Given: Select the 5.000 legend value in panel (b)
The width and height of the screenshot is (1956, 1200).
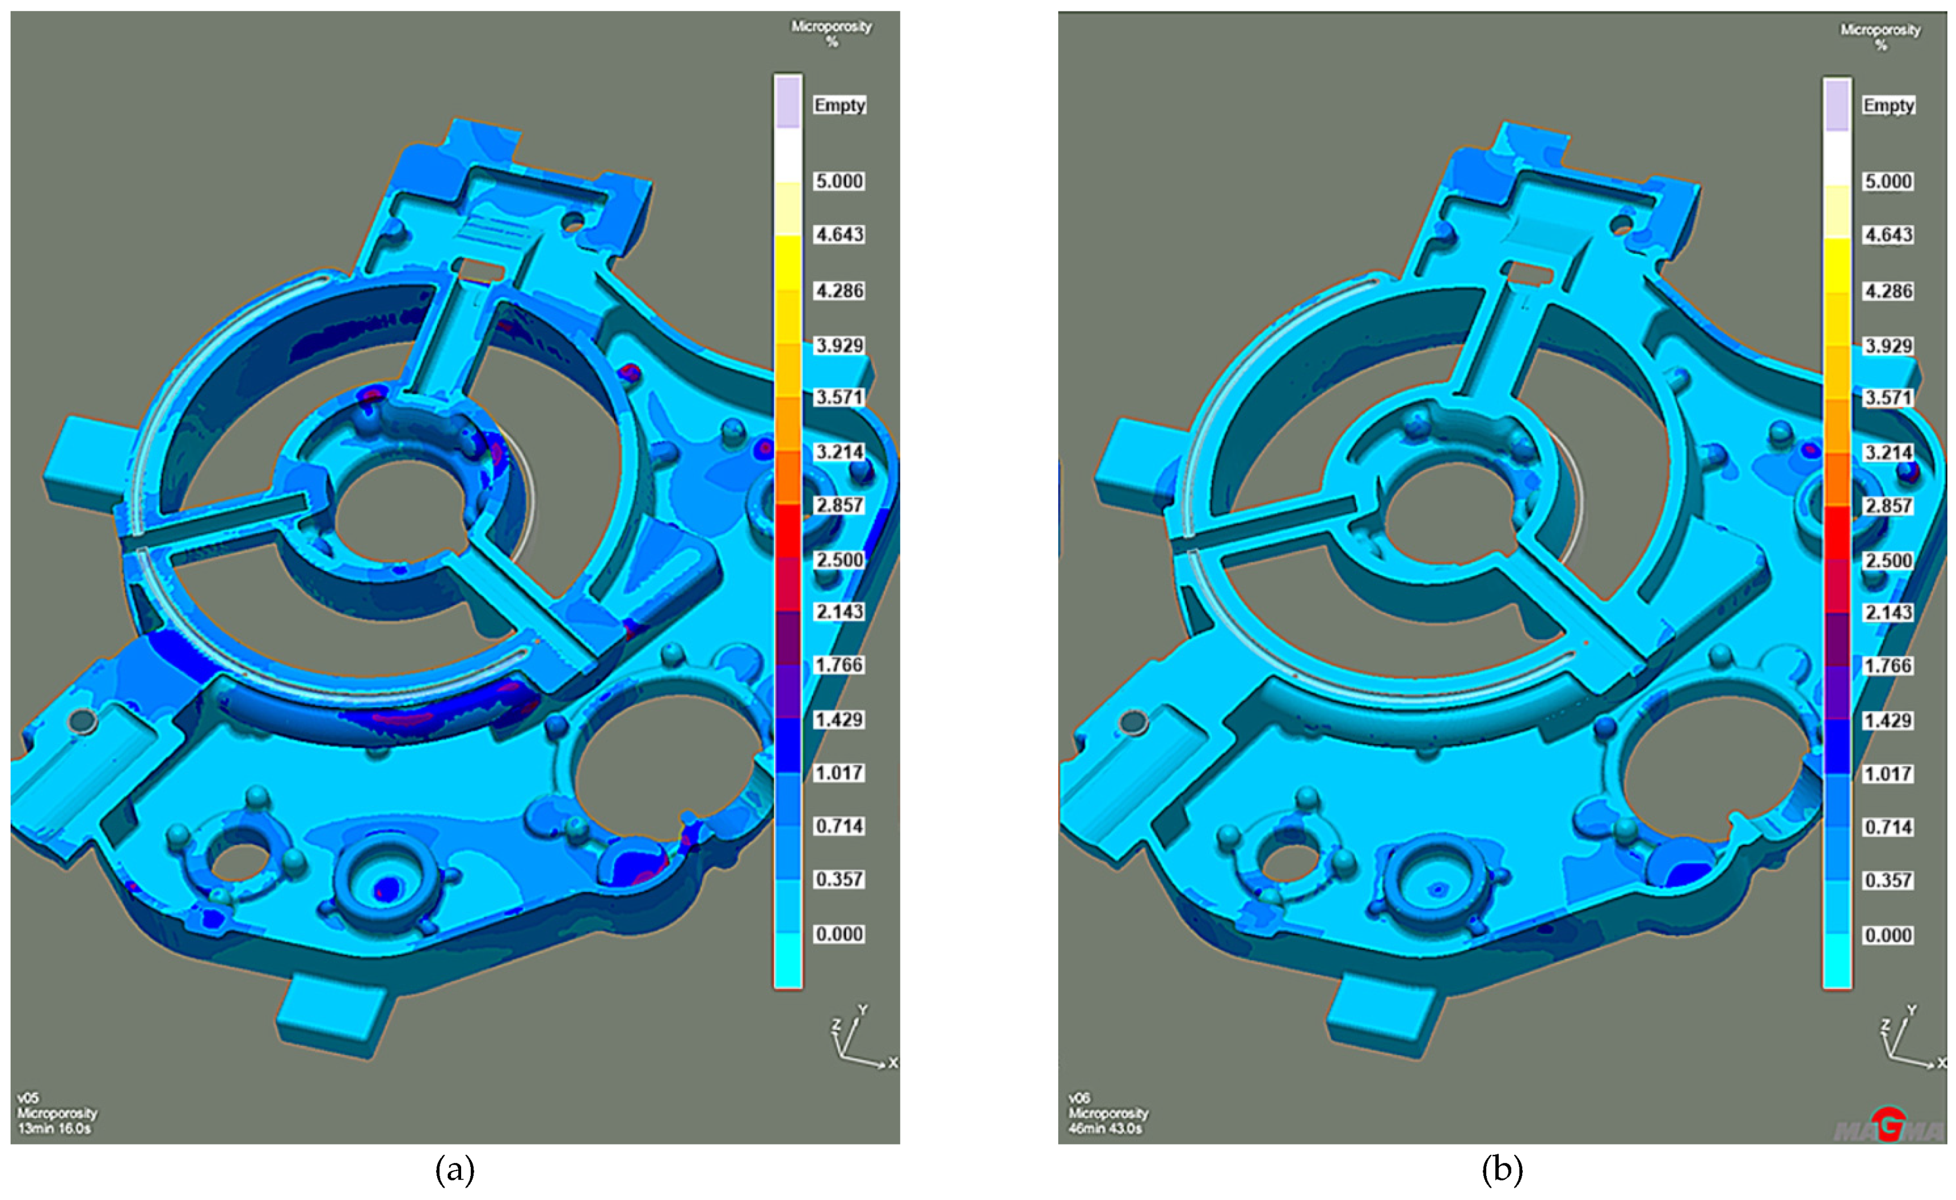Looking at the screenshot, I should [1888, 182].
